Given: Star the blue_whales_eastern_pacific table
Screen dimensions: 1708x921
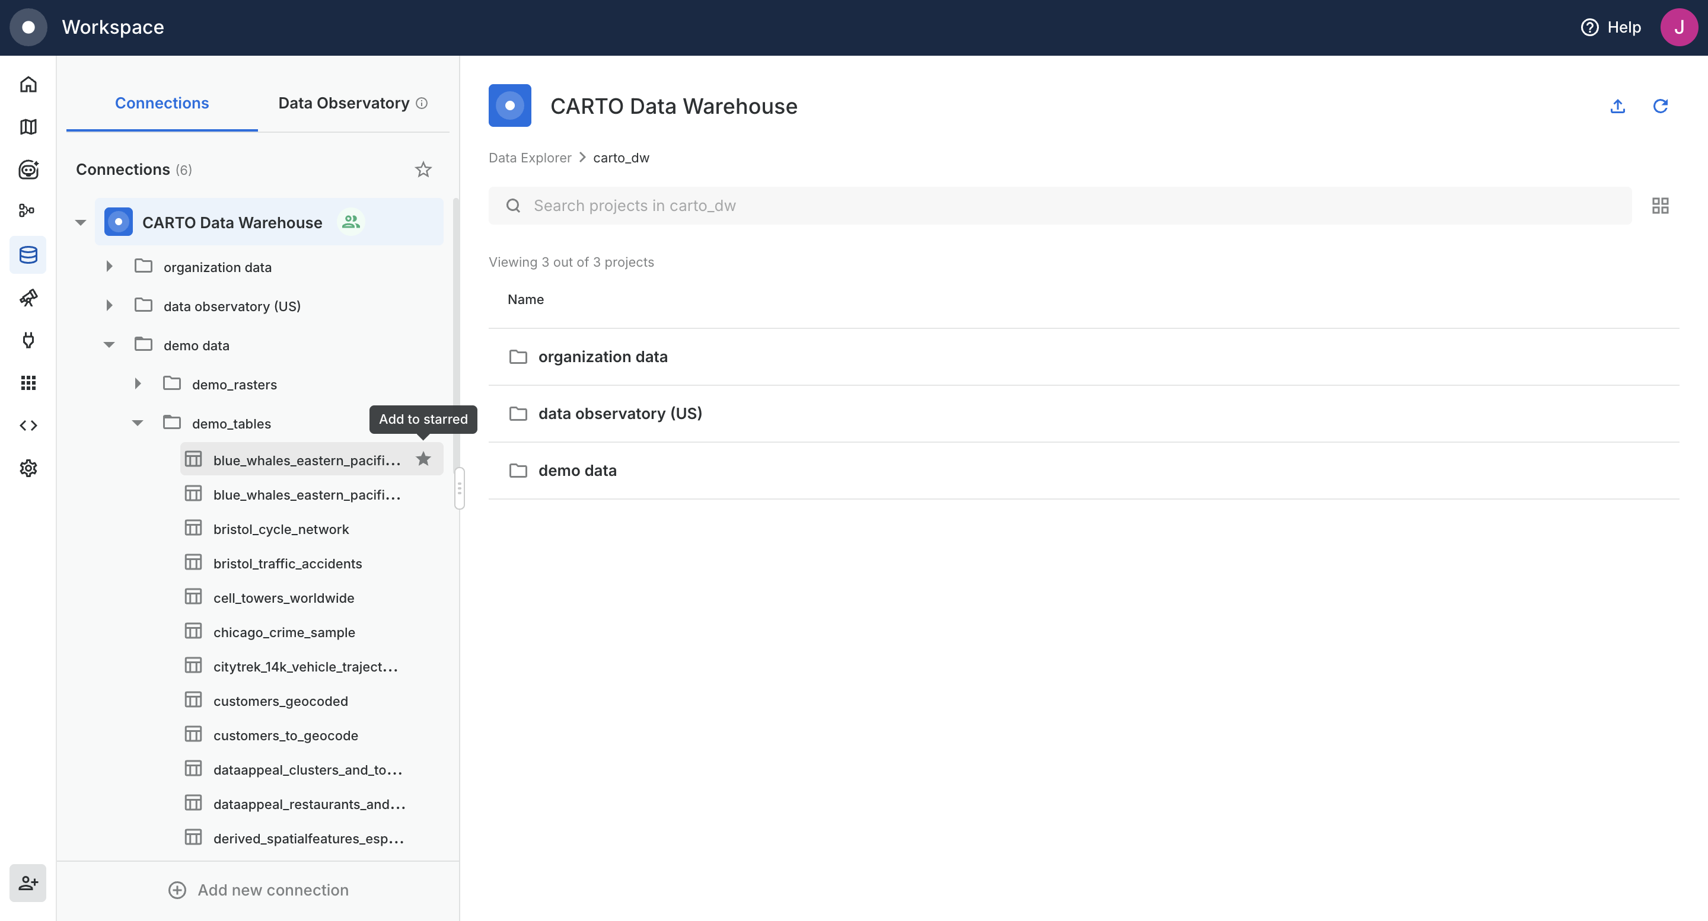Looking at the screenshot, I should coord(423,459).
